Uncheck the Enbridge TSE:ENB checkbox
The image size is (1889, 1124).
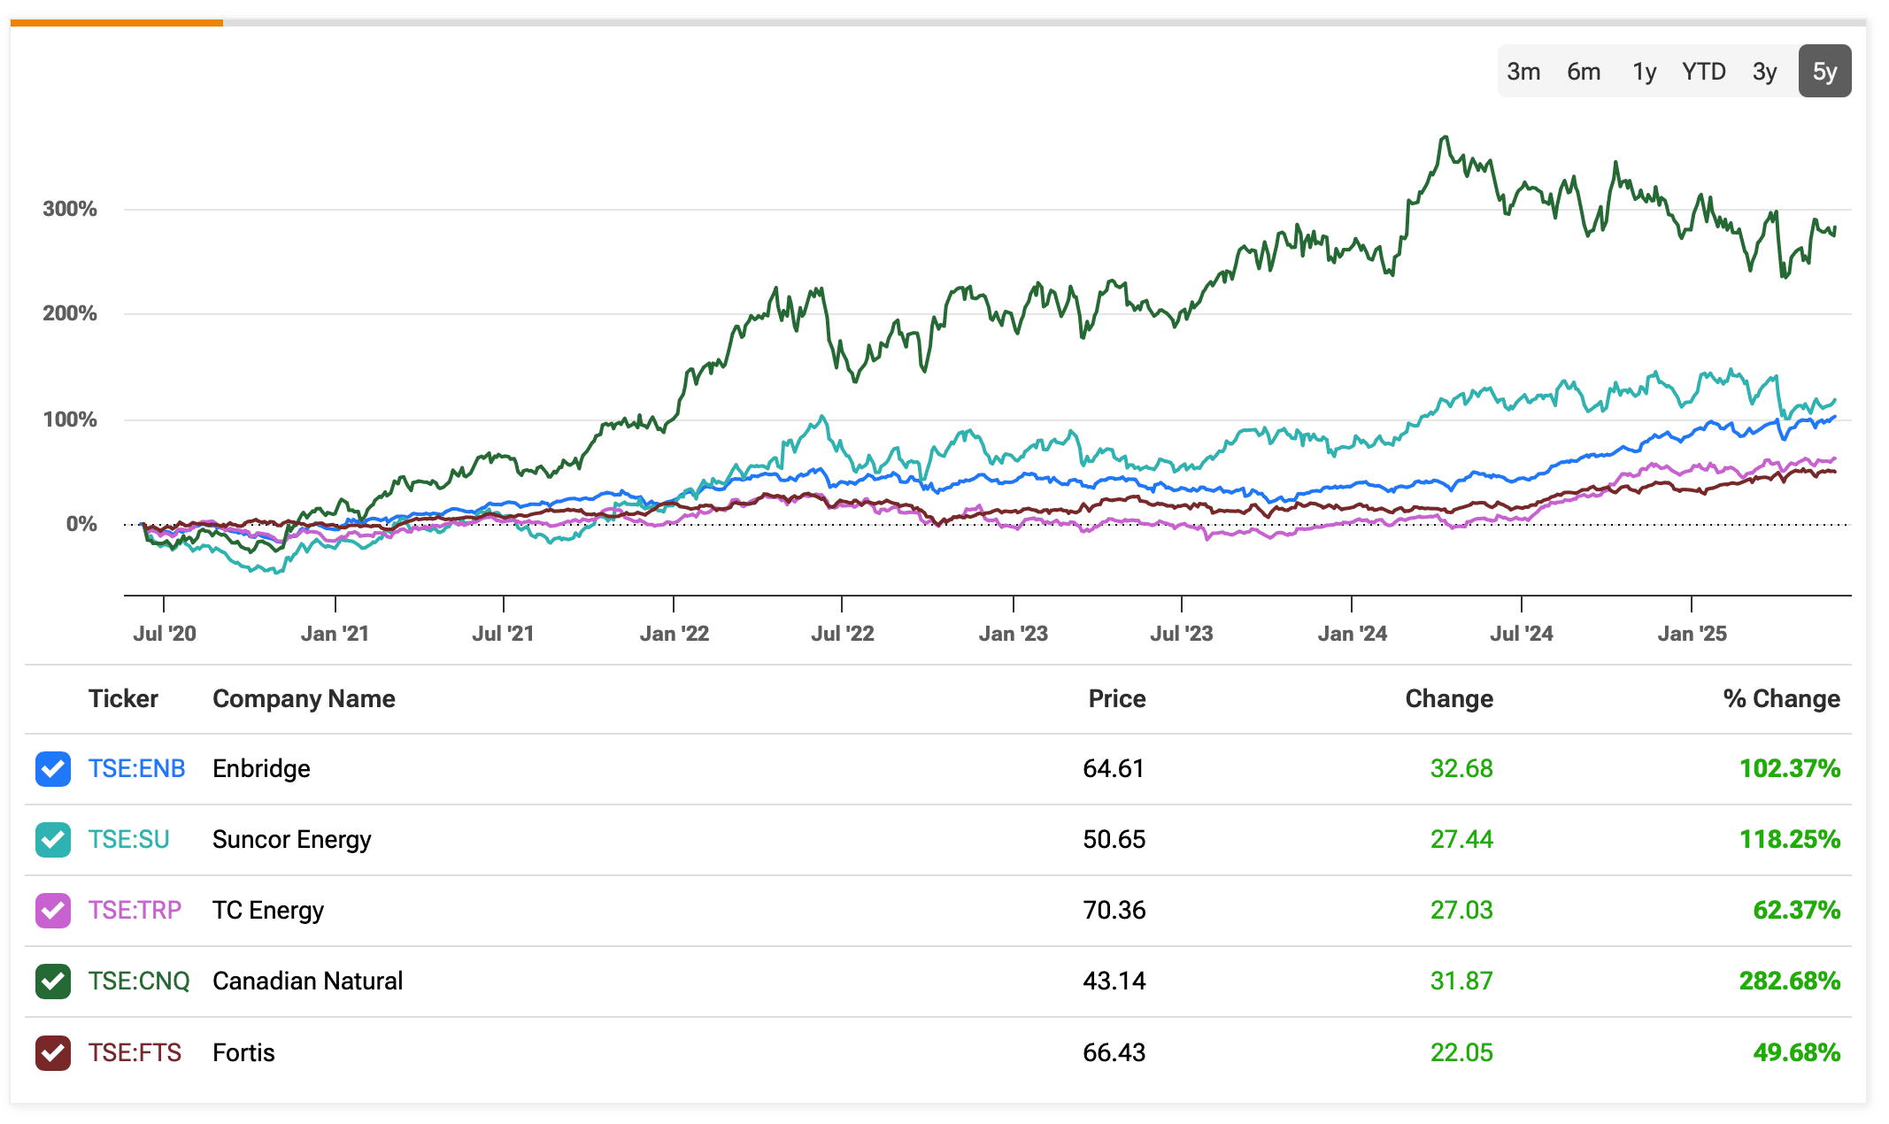[x=53, y=768]
